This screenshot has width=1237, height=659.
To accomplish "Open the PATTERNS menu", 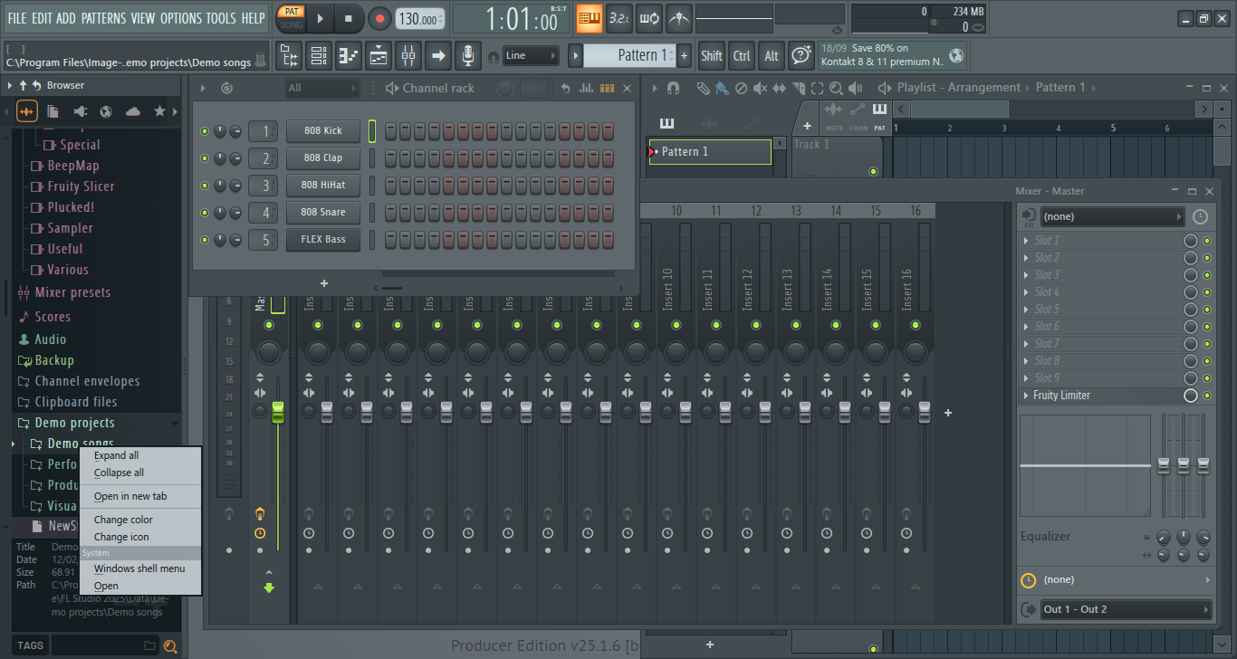I will point(103,18).
